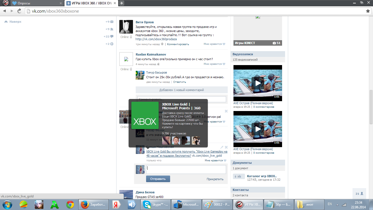Switch input language via EN indicator
This screenshot has width=373, height=210.
(330, 204)
